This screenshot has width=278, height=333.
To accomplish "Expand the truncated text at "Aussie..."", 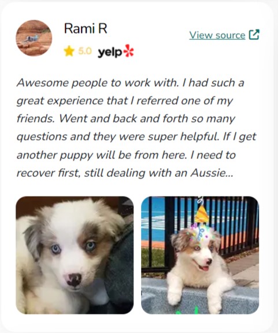I will (212, 173).
